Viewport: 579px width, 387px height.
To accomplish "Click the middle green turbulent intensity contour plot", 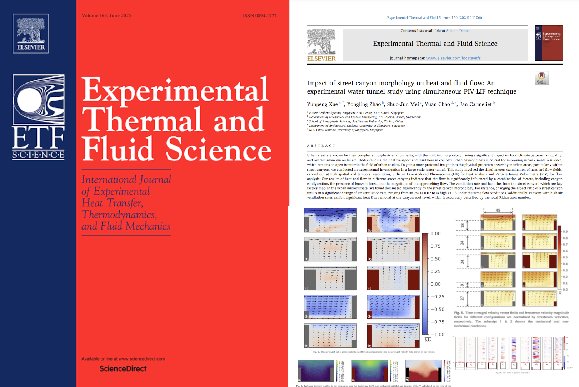I will (370, 371).
